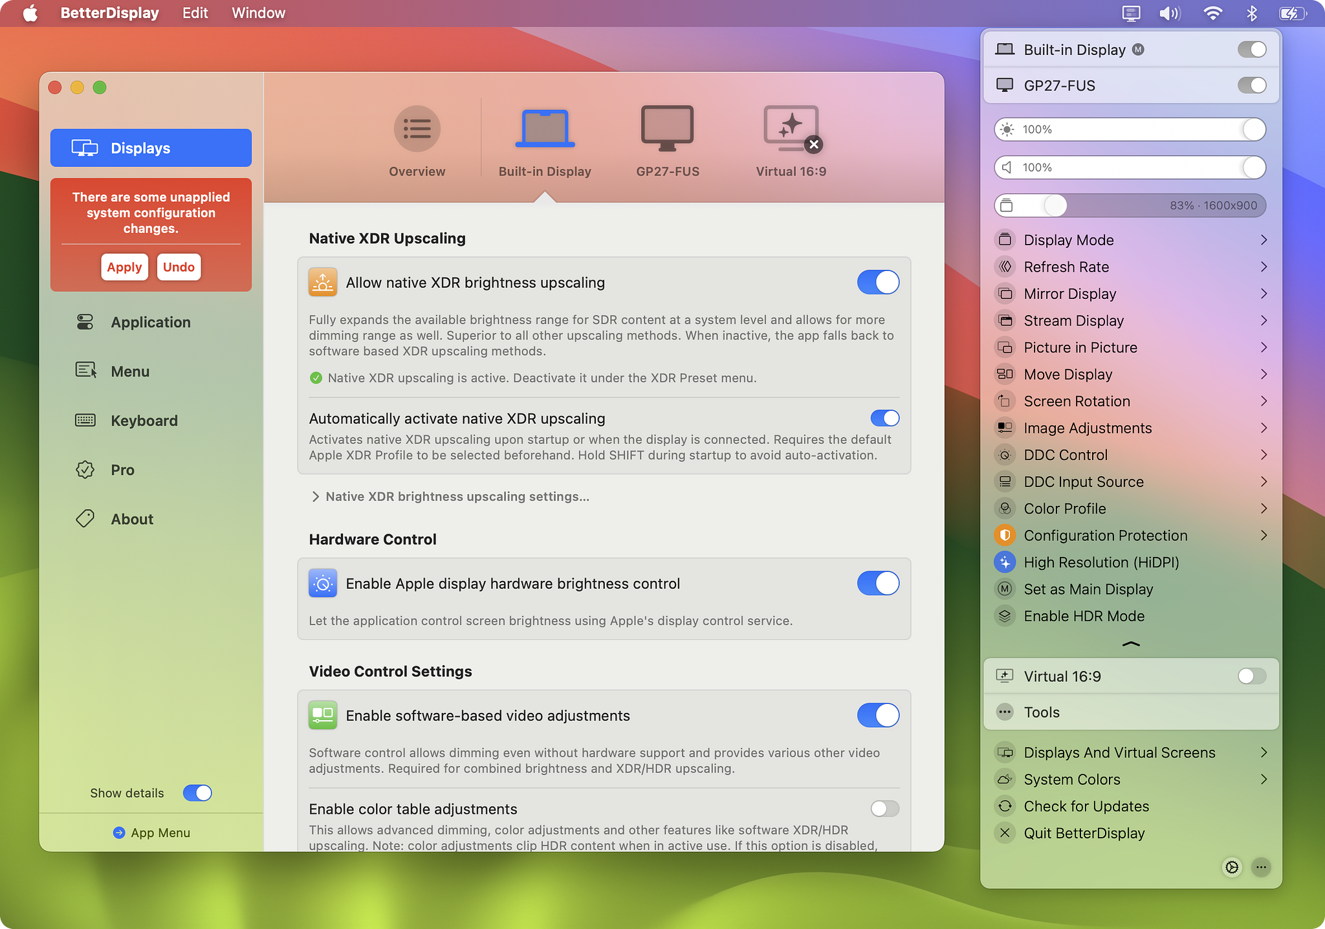Open the App Menu link
The image size is (1325, 929).
pos(151,833)
